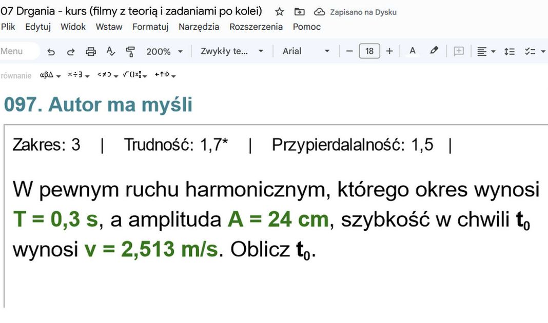This screenshot has width=548, height=323.
Task: Print the document with printer icon
Action: pos(91,51)
